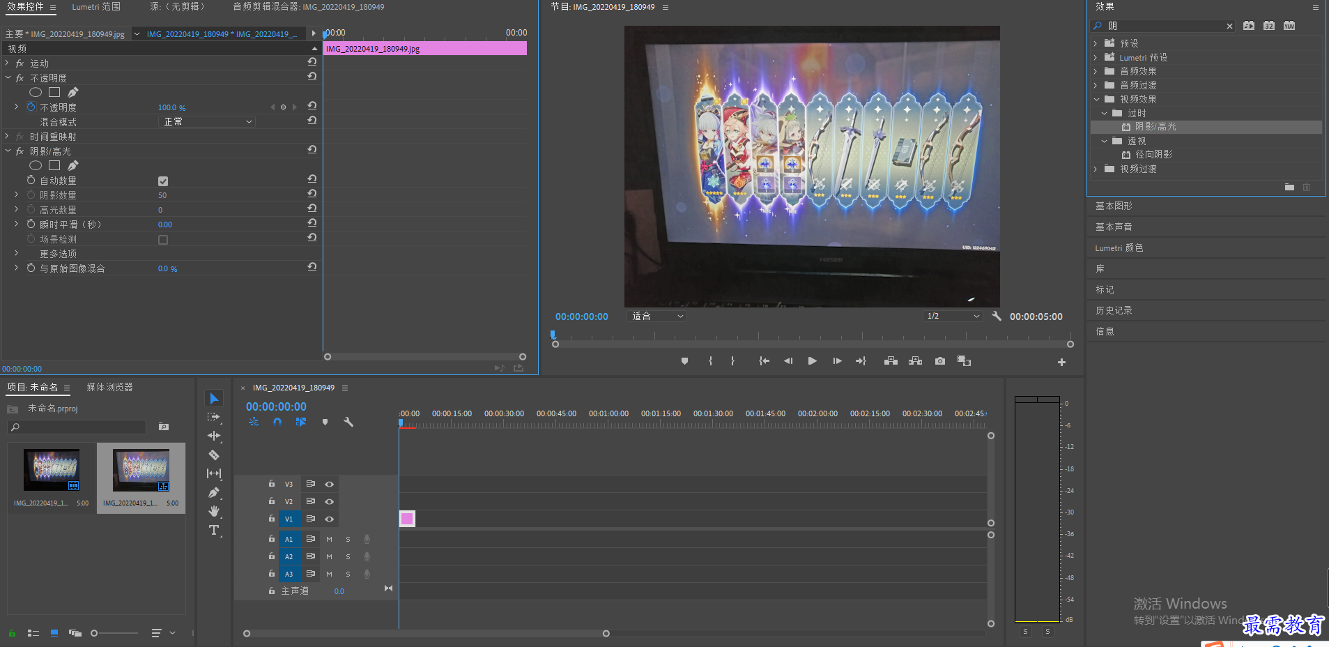Image resolution: width=1329 pixels, height=647 pixels.
Task: Toggle the 自动数量 checkbox
Action: click(163, 181)
